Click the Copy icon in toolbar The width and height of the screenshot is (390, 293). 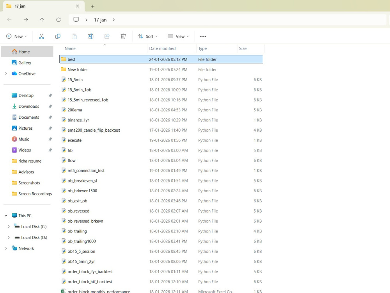click(x=58, y=36)
